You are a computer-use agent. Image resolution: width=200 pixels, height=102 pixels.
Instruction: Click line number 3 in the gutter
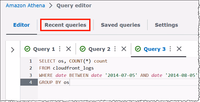coord(31,75)
